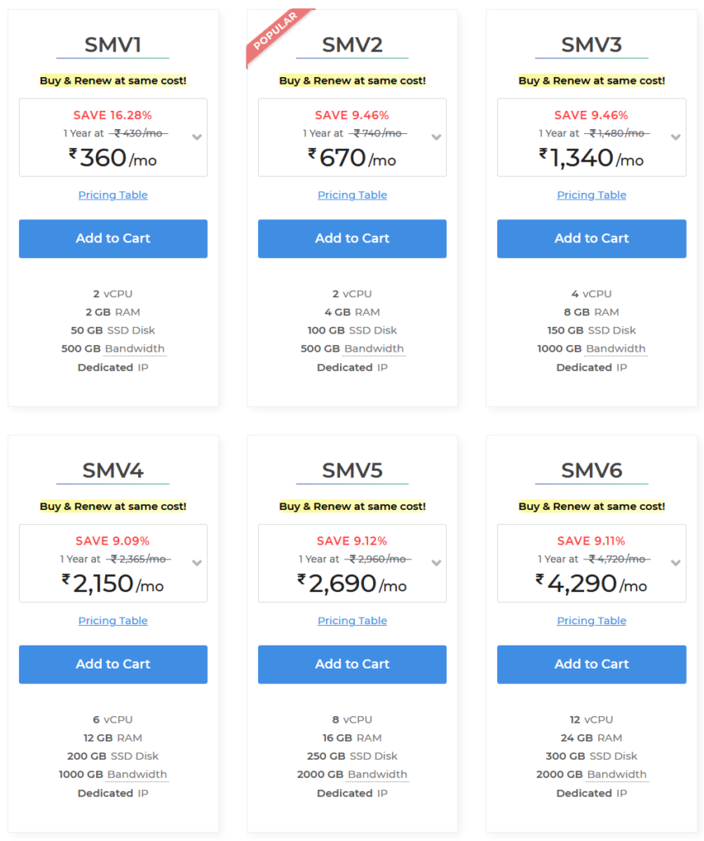This screenshot has height=841, width=704.
Task: Click the POPULAR ribbon on SMV2 card
Action: (x=275, y=33)
